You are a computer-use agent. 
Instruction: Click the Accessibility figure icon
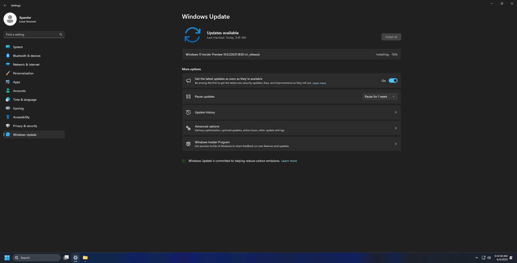(8, 117)
